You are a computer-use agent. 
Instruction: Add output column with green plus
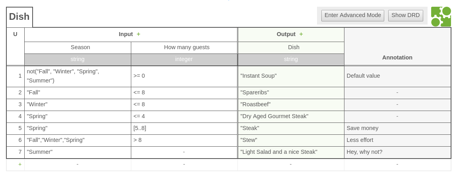coord(301,34)
